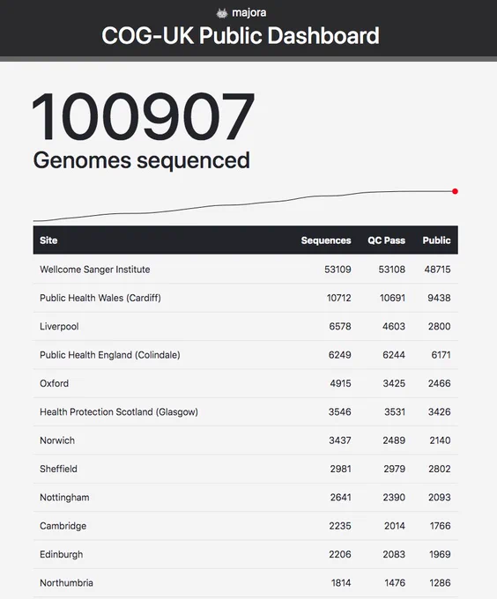
Task: Click Liverpool Sequences value 6578
Action: tap(340, 326)
